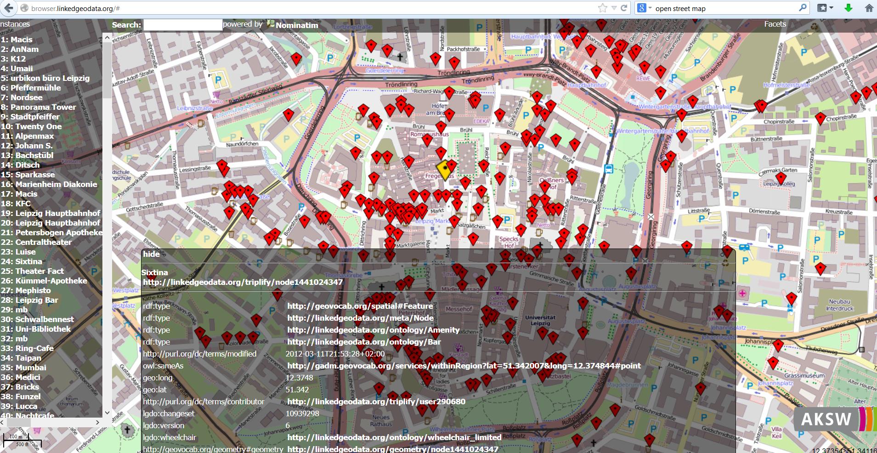The width and height of the screenshot is (877, 453).
Task: Hide the Sixtina details panel
Action: (151, 254)
